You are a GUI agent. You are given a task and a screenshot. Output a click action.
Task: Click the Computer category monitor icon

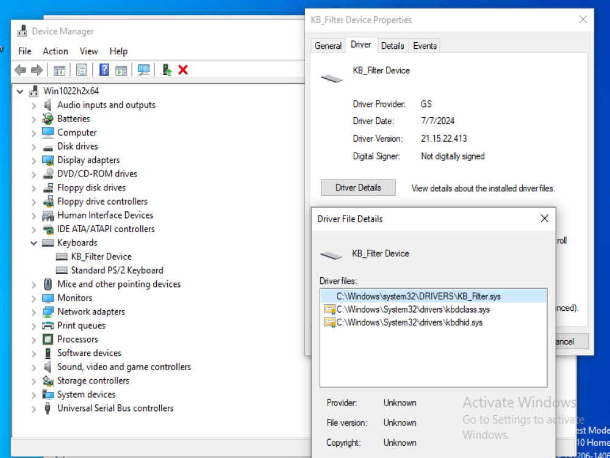click(x=48, y=133)
